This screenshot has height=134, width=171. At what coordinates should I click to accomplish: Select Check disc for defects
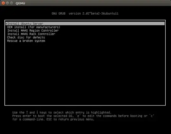[26, 37]
